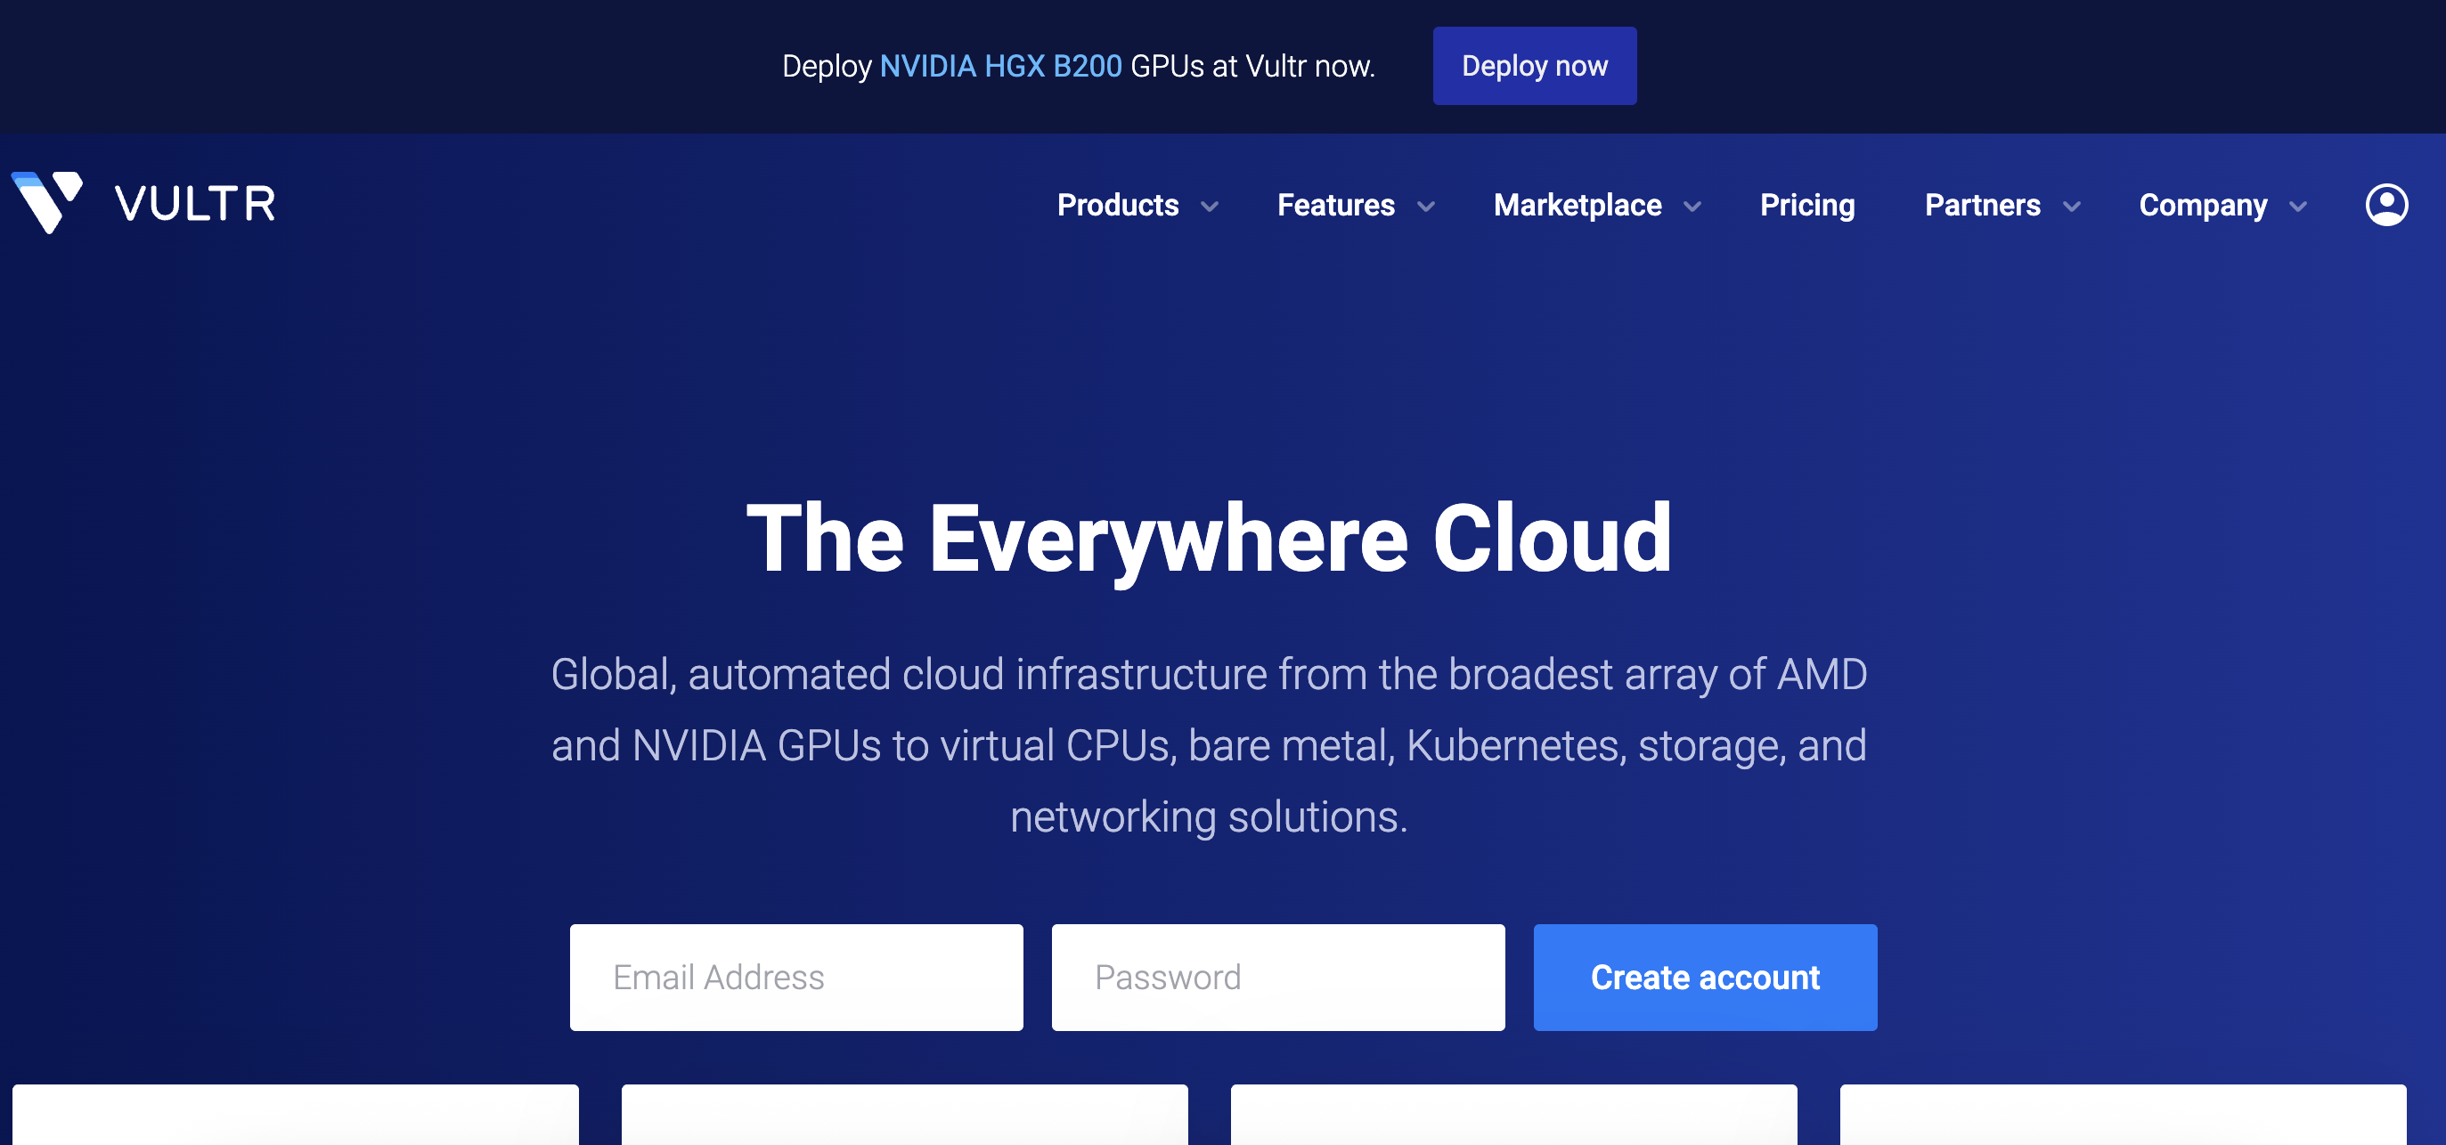
Task: Expand the Partners chevron arrow
Action: pyautogui.click(x=2071, y=207)
